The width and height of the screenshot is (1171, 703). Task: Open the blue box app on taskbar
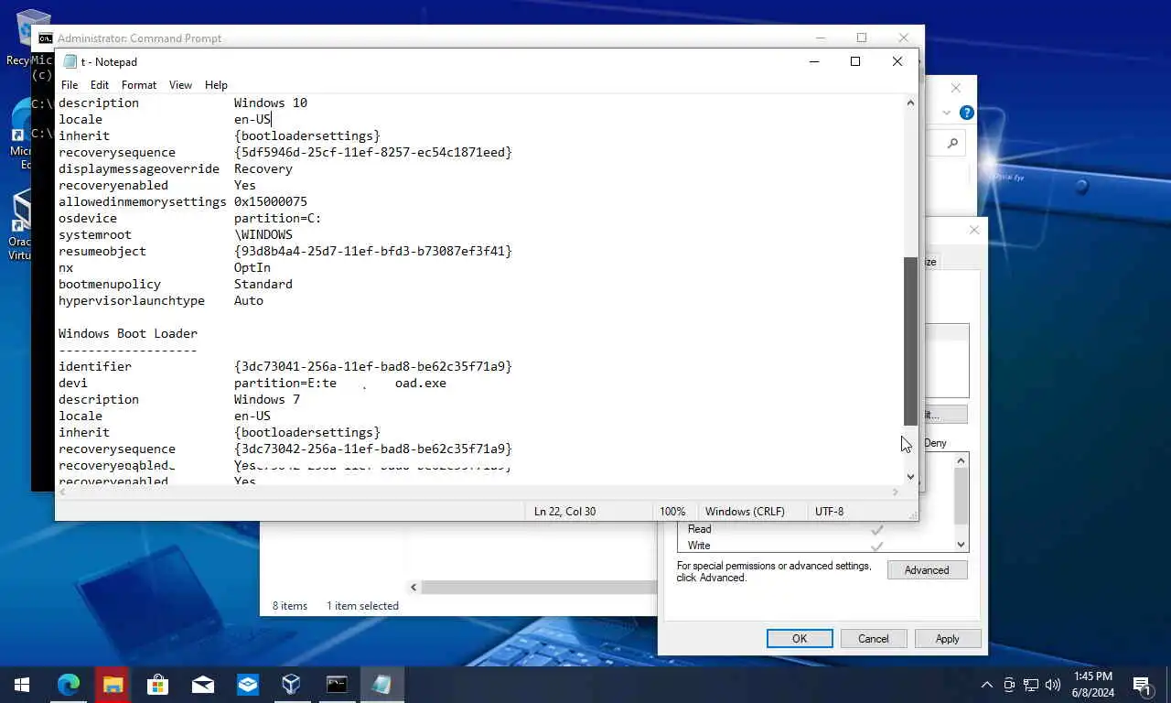coord(248,684)
